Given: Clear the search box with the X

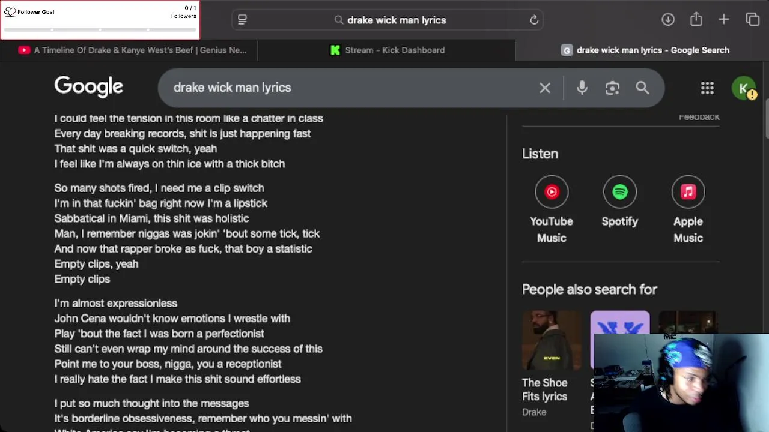Looking at the screenshot, I should click(x=545, y=88).
